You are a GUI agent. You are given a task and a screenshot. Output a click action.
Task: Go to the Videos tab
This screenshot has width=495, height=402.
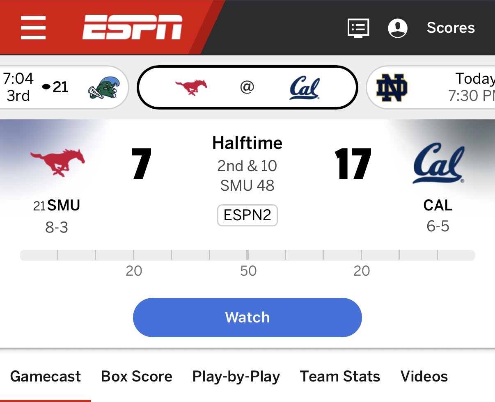tap(424, 376)
